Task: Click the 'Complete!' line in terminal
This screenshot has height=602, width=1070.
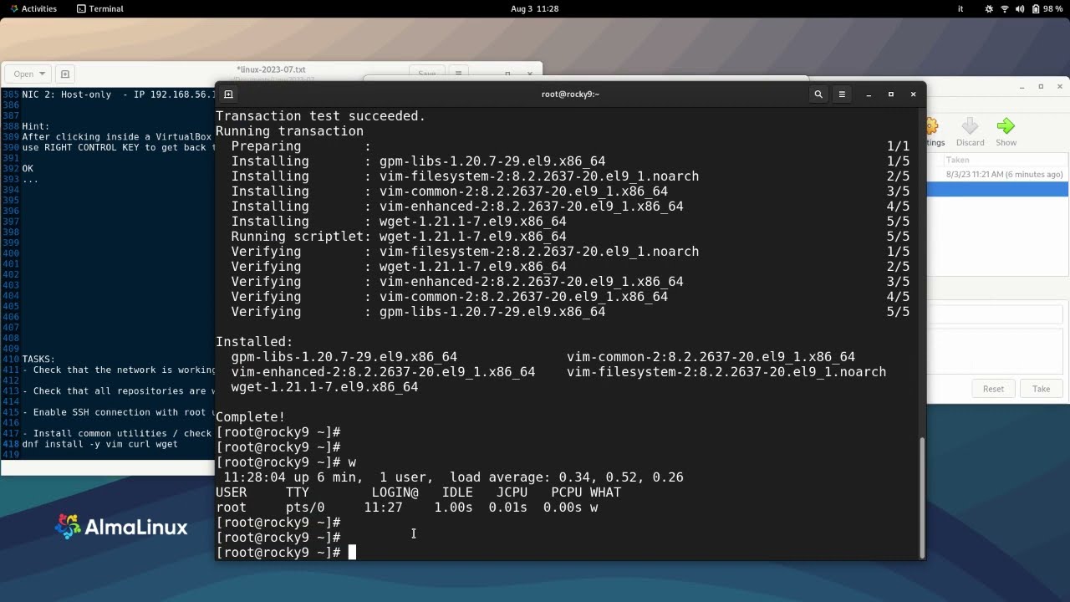Action: coord(251,417)
